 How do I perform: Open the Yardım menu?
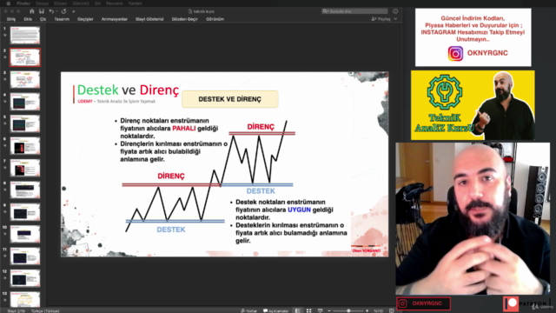point(136,3)
